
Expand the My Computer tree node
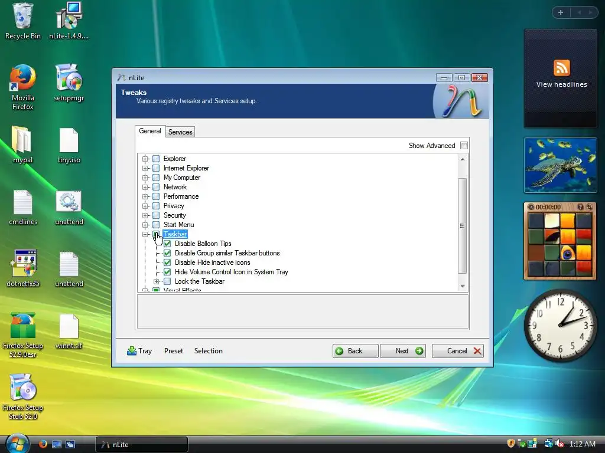[145, 178]
